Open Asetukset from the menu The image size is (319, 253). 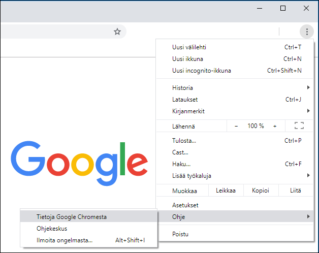tap(235, 205)
